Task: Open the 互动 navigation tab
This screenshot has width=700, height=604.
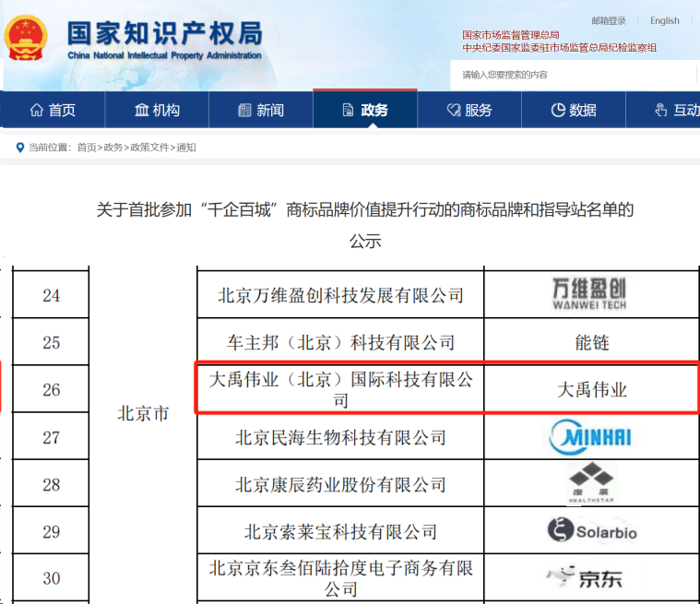Action: tap(663, 110)
